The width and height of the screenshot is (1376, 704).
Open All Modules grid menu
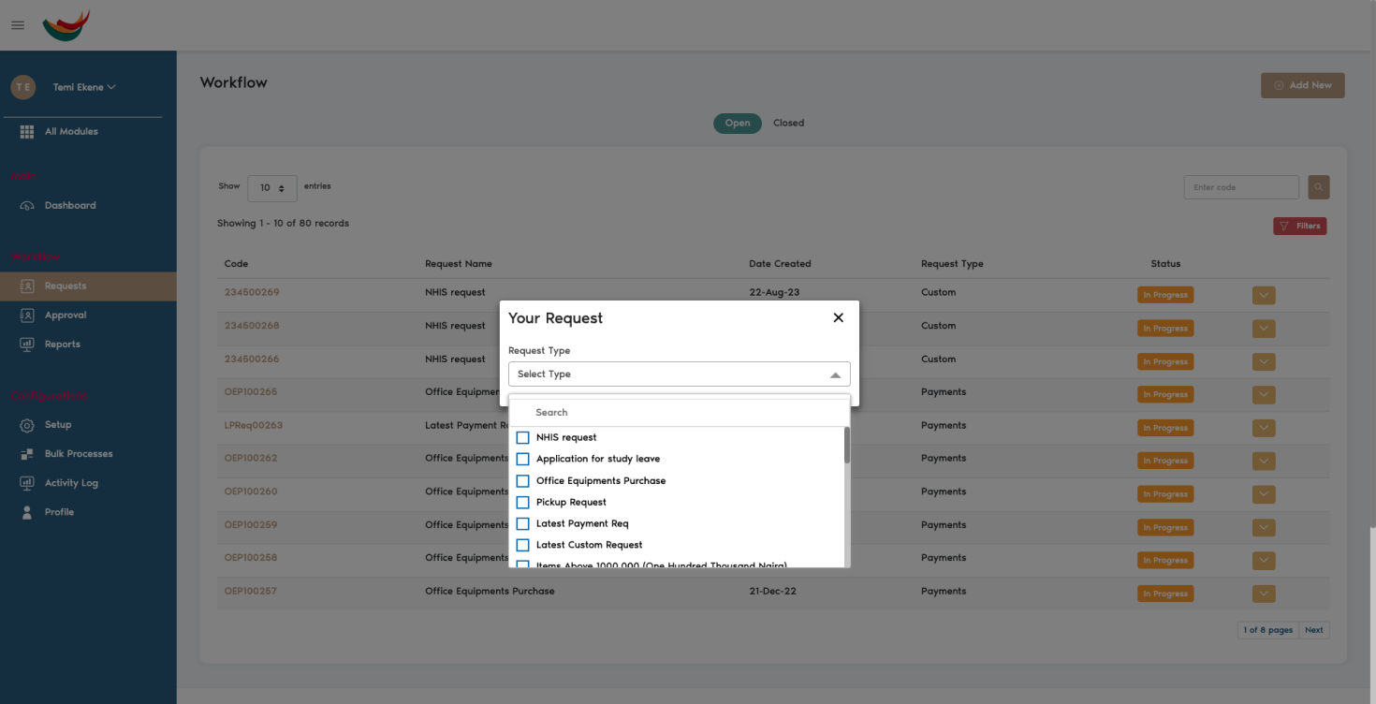click(x=70, y=131)
